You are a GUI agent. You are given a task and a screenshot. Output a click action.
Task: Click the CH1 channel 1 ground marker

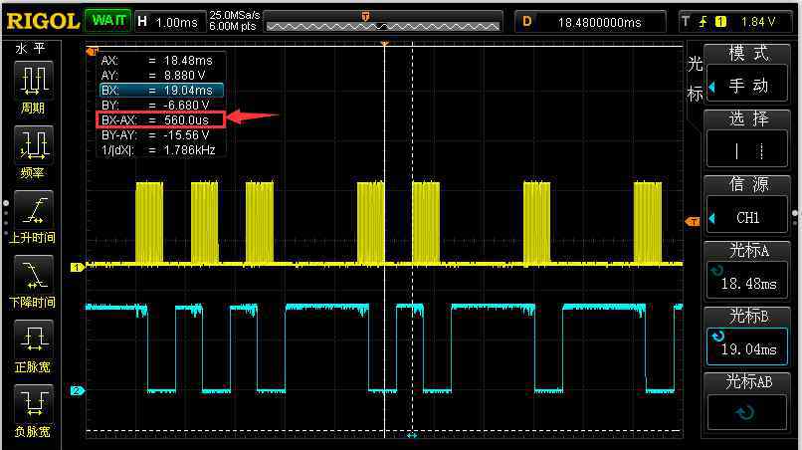77,267
